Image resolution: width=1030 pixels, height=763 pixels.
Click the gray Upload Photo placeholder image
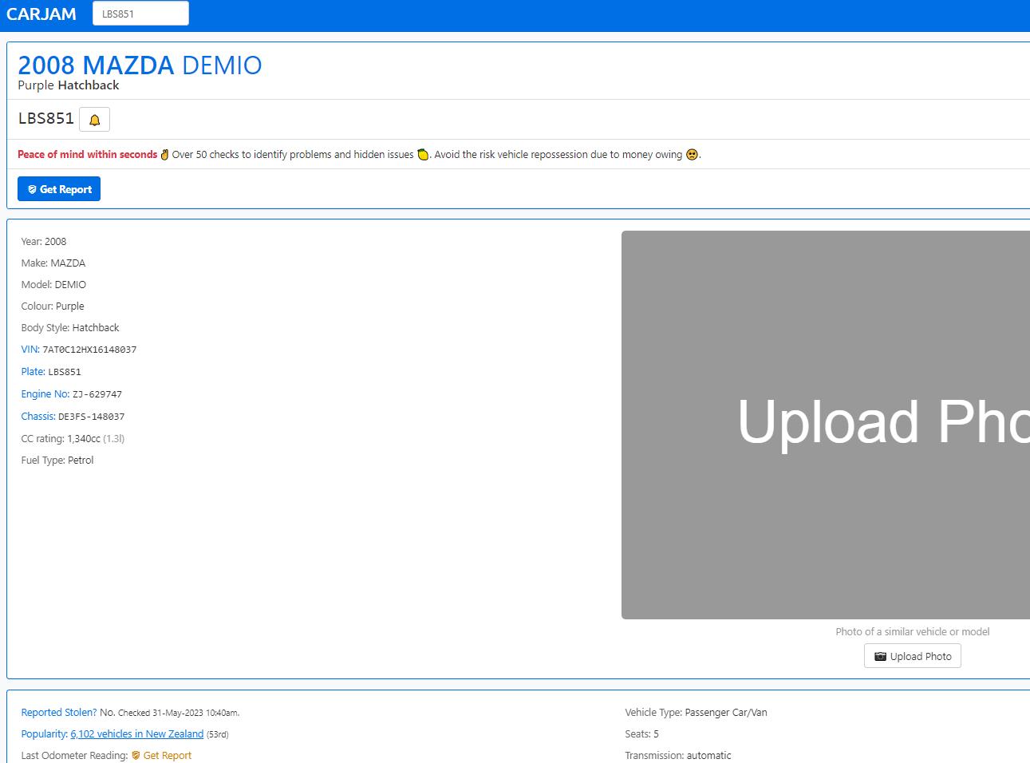pos(826,425)
